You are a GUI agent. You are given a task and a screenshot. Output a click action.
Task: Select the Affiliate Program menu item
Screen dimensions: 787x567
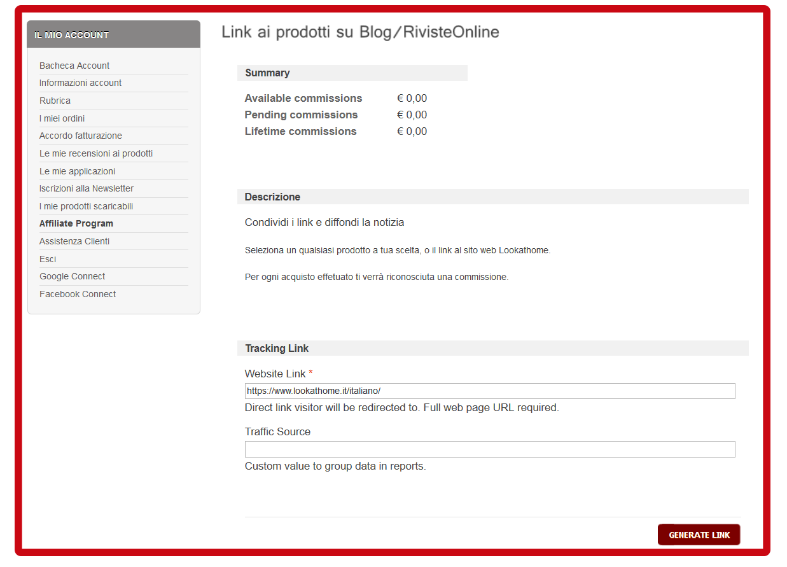76,223
